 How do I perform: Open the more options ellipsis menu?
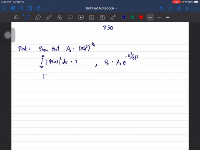click(x=195, y=8)
